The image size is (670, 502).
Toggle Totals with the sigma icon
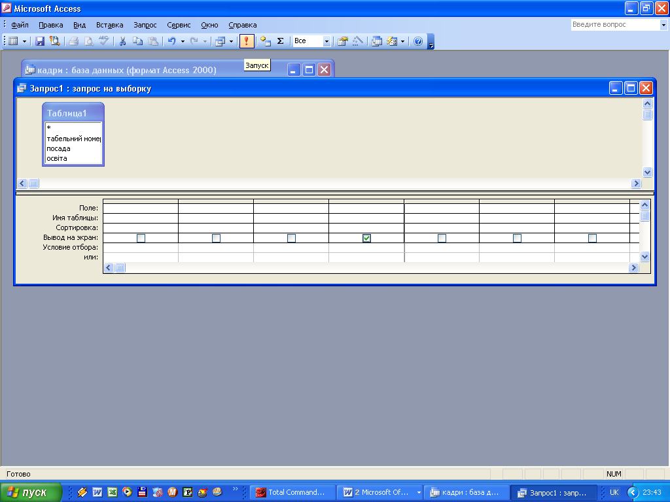[x=280, y=41]
